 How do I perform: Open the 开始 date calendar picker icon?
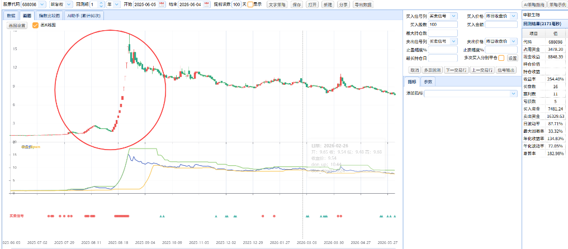pos(162,4)
